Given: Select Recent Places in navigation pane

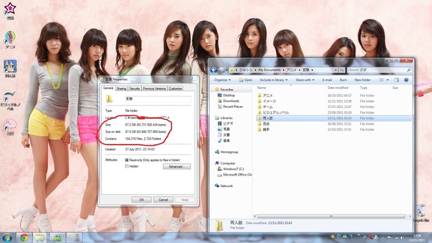Looking at the screenshot, I should click(232, 107).
